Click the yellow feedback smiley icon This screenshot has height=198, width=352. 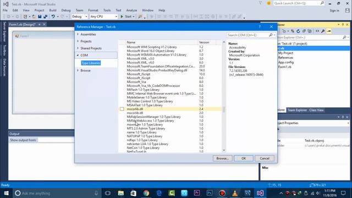tap(268, 3)
